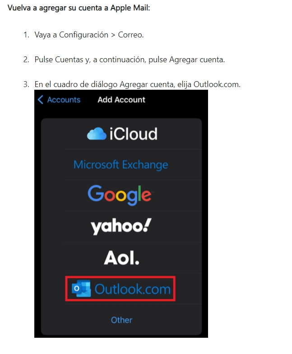
Task: Click the Outlook envelope icon
Action: [81, 288]
